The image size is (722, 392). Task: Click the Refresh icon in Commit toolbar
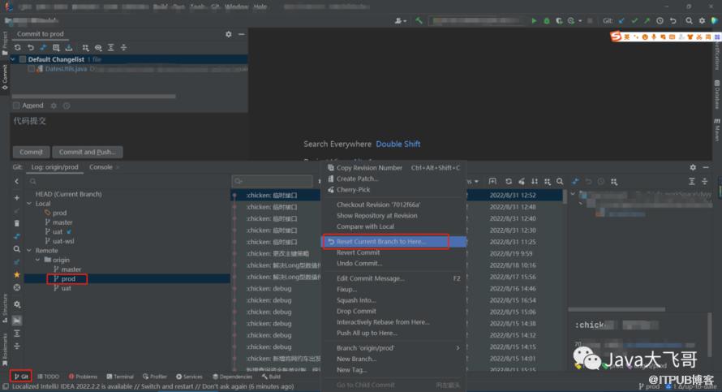[18, 48]
